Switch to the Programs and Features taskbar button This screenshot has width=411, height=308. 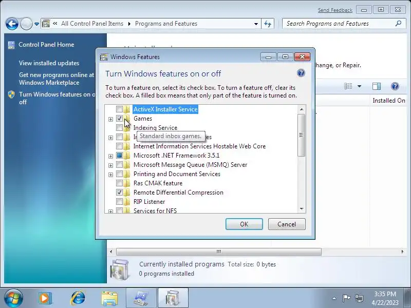pyautogui.click(x=173, y=298)
